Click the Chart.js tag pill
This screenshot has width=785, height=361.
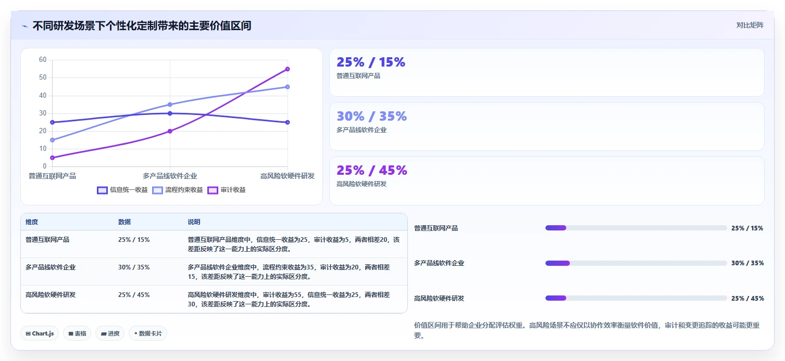pos(40,333)
